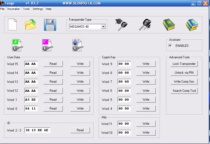The image size is (210, 144).
Task: Click the Write Comp Sec button
Action: (184, 82)
